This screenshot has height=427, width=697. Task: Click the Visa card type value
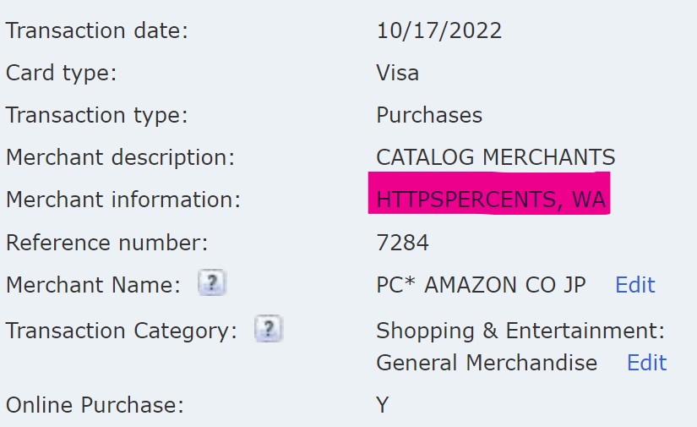(x=397, y=73)
